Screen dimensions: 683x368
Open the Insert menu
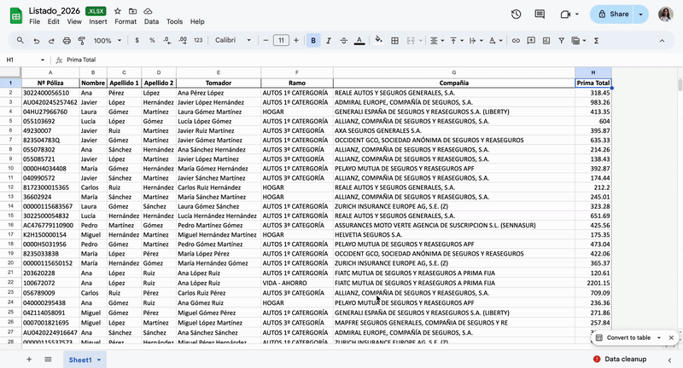click(x=98, y=21)
